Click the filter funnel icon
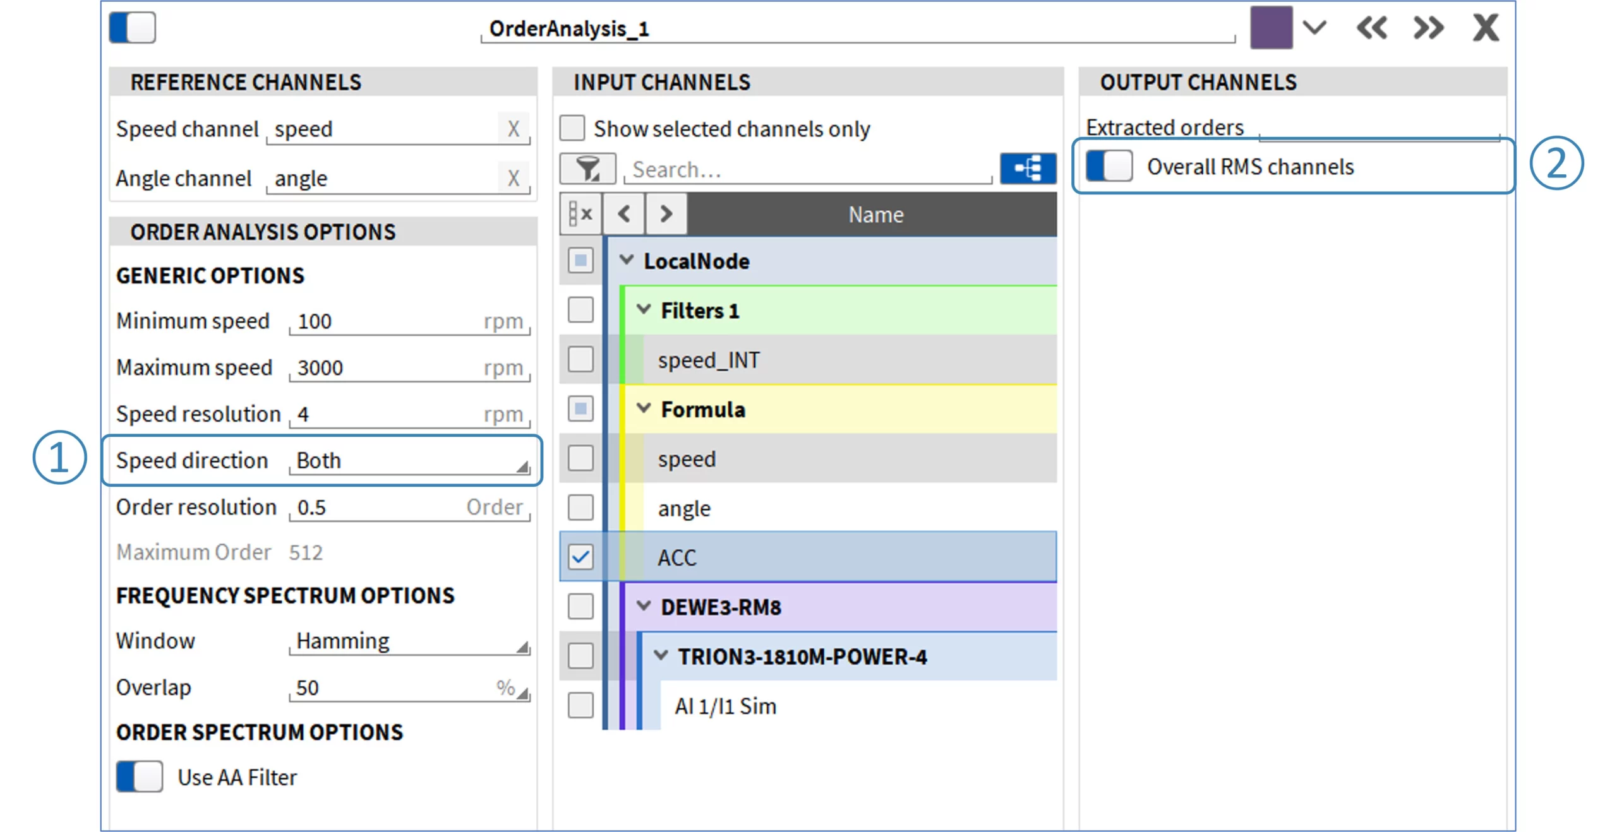1617x832 pixels. pos(587,169)
